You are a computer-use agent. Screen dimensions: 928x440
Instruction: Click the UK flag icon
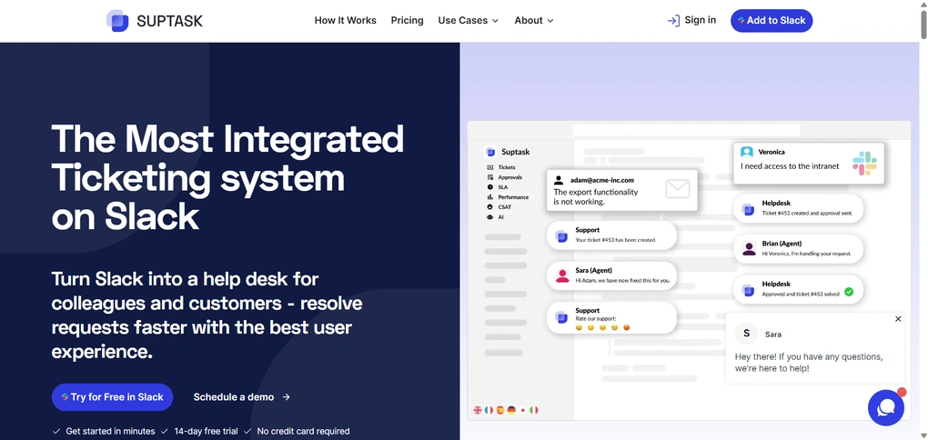pos(478,410)
